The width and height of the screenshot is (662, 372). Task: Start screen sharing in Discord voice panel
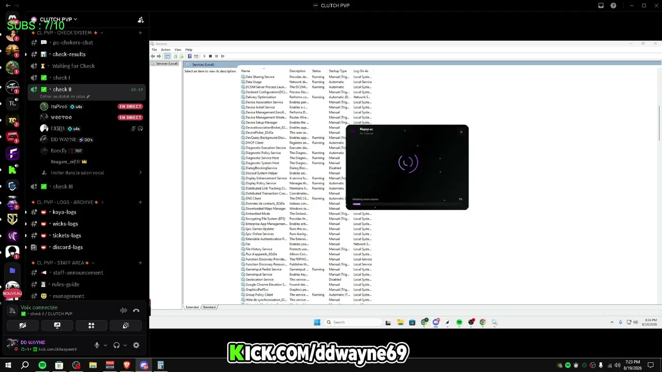(57, 326)
